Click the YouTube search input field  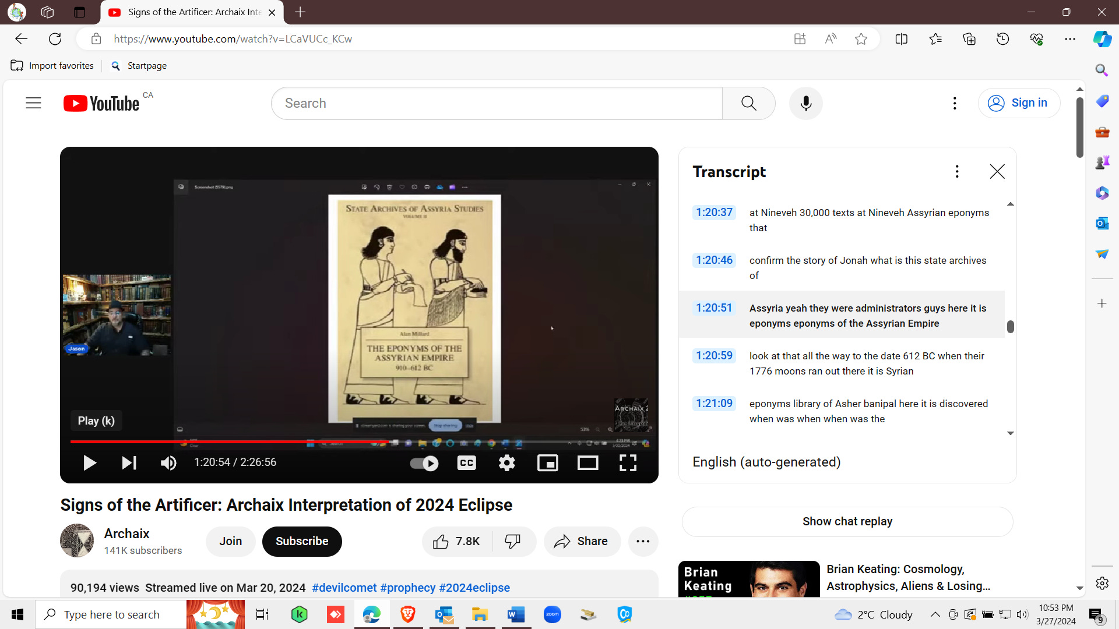coord(497,103)
